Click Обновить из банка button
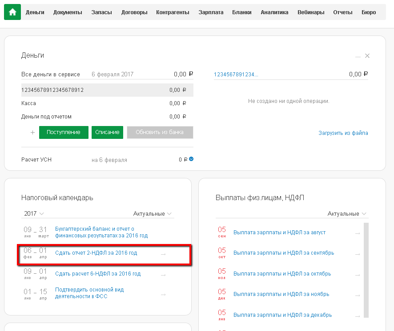This screenshot has width=394, height=331. (x=160, y=132)
